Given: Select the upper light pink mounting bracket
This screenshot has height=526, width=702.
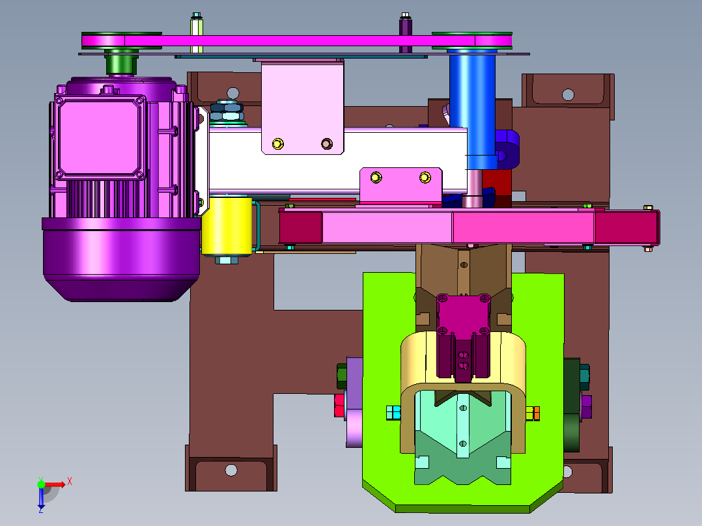Looking at the screenshot, I should click(x=303, y=107).
